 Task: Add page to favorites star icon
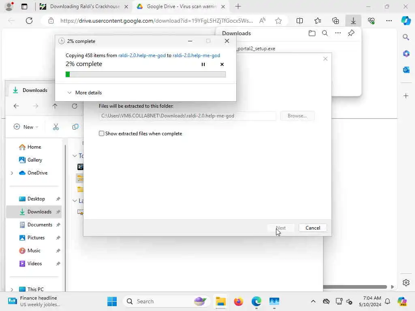[x=278, y=21]
